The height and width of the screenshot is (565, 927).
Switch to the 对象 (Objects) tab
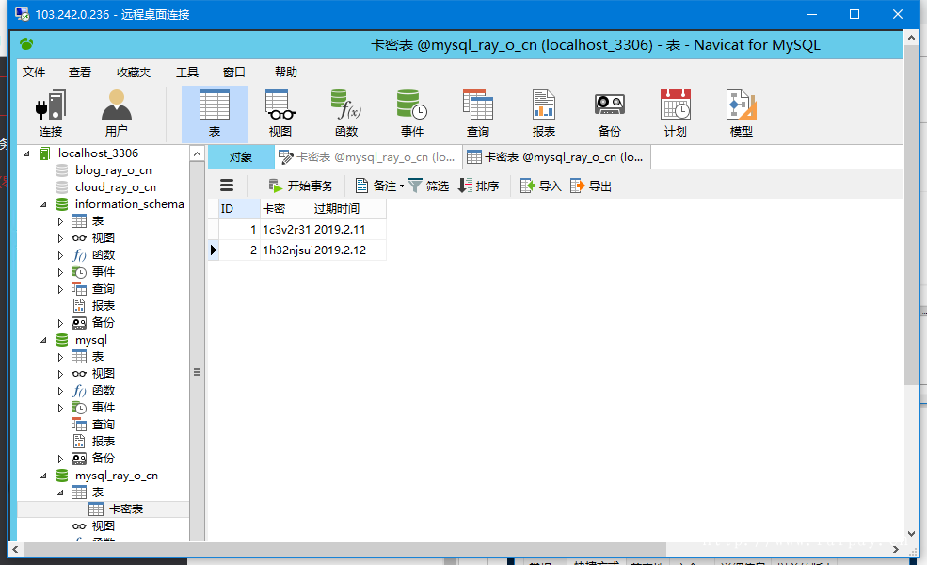(x=241, y=157)
